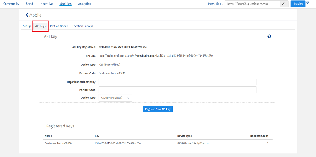
Task: Click the portal URL text field
Action: [252, 4]
